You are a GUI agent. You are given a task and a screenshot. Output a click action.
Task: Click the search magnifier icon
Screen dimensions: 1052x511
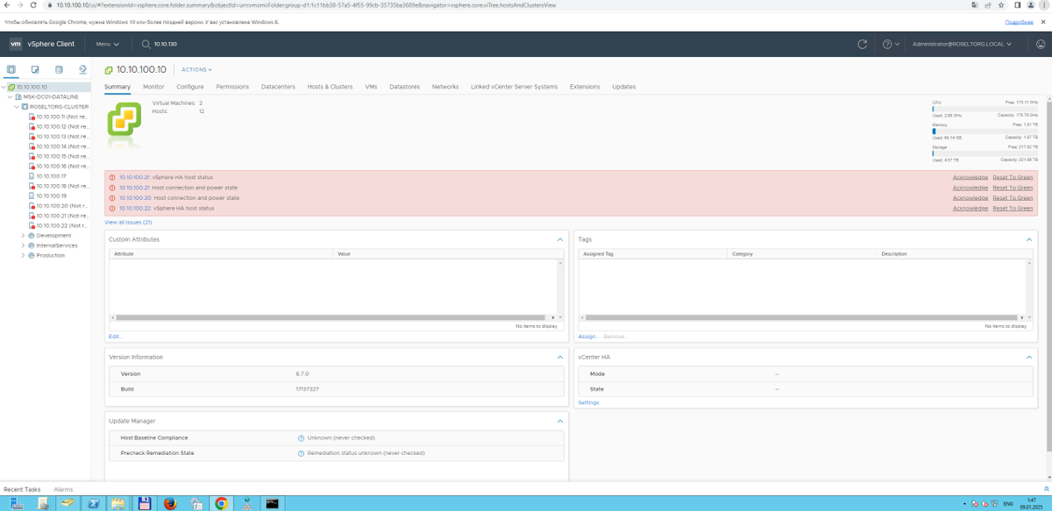click(x=146, y=44)
